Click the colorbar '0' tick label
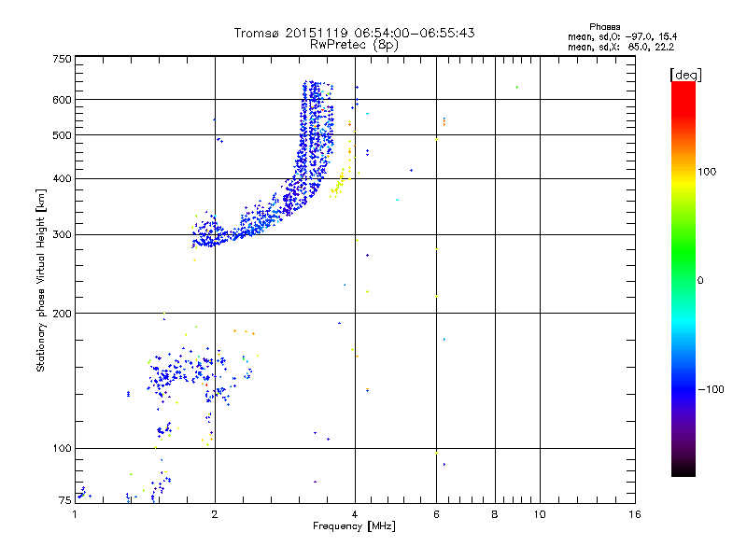 point(700,281)
